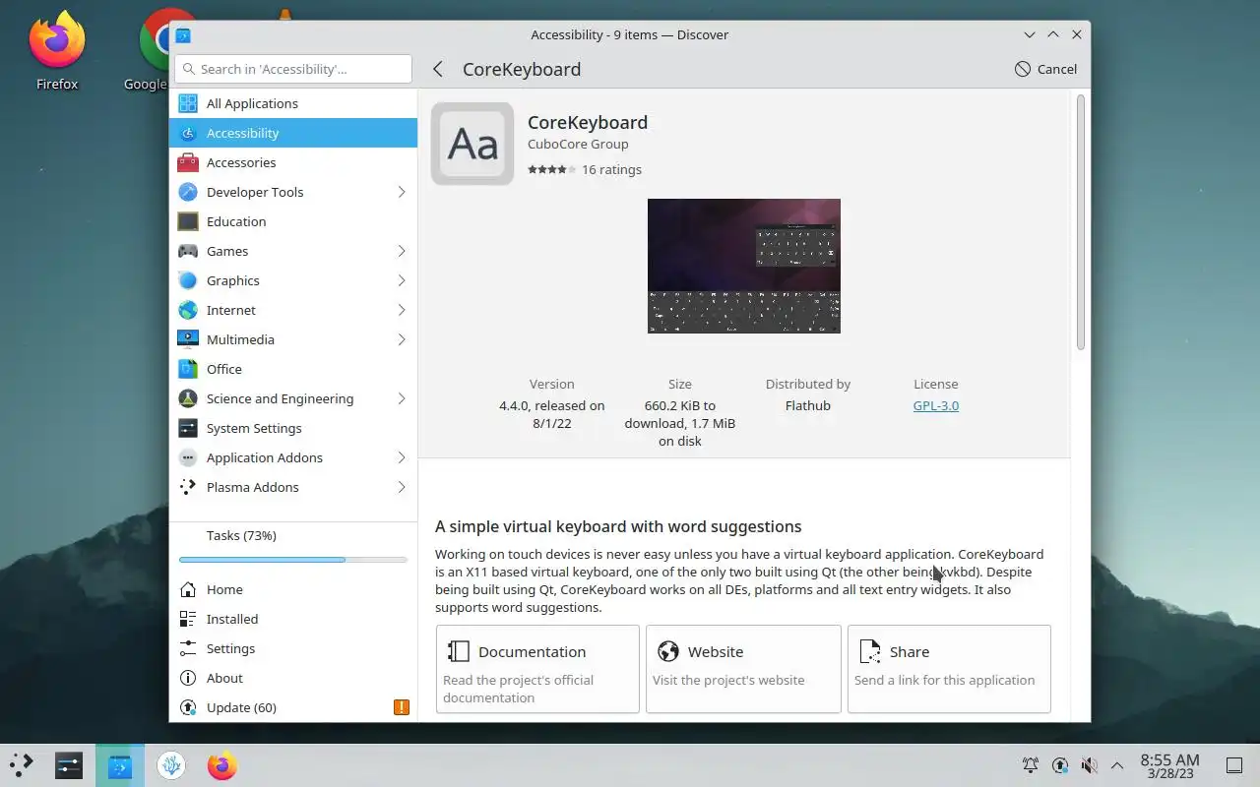Open the CoreKeyboard screenshot thumbnail

(x=744, y=266)
